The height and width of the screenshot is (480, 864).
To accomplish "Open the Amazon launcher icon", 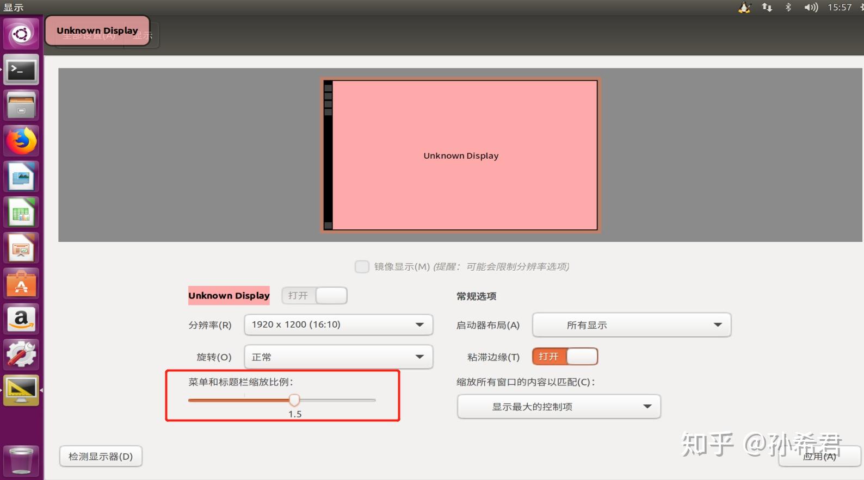I will tap(21, 319).
